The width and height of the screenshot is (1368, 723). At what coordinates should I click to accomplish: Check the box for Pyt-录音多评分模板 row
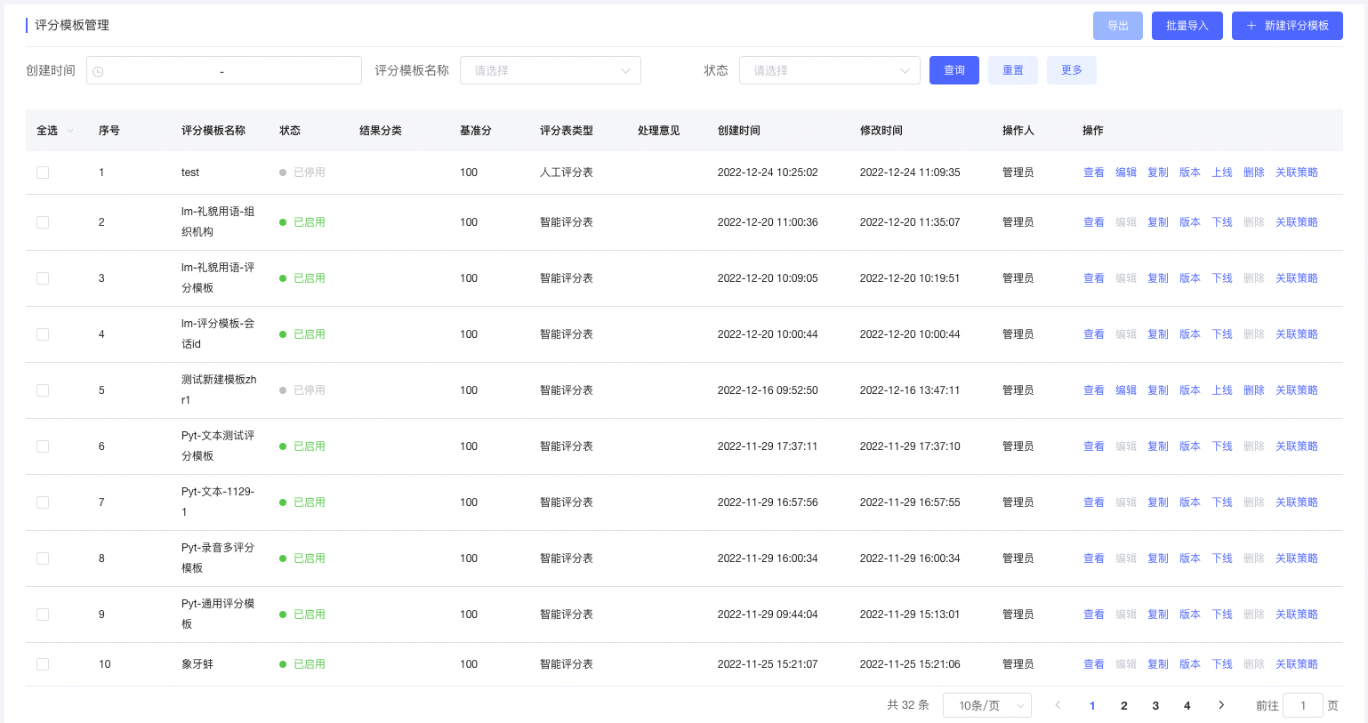[x=43, y=558]
